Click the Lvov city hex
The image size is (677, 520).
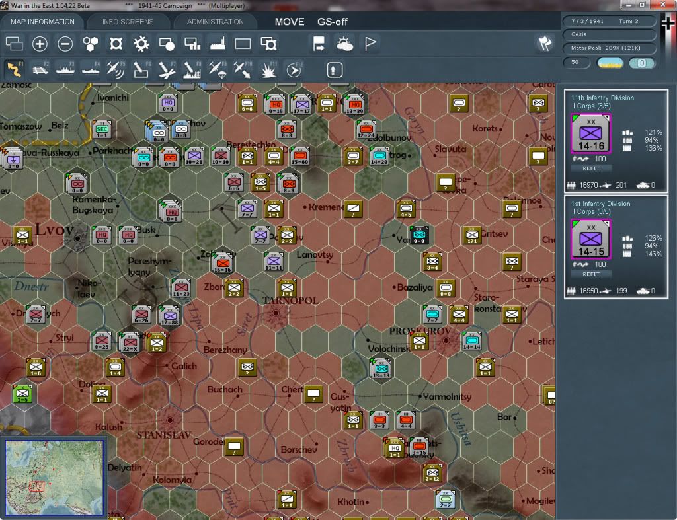77,238
